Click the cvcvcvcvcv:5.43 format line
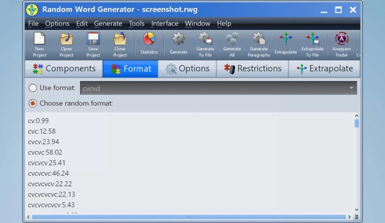Screen dimensions: 385x223 51,205
